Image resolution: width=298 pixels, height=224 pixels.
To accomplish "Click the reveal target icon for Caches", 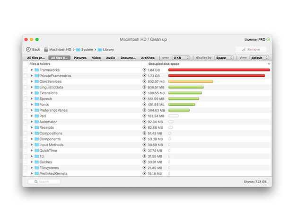I will (x=144, y=162).
